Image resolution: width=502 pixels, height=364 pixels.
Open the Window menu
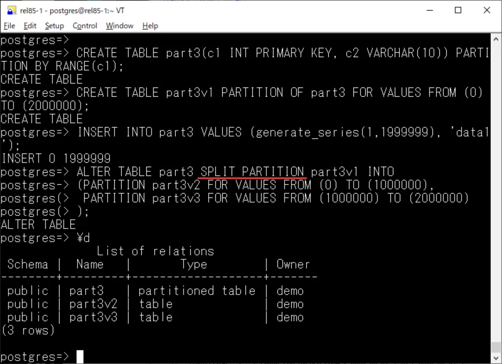[119, 26]
